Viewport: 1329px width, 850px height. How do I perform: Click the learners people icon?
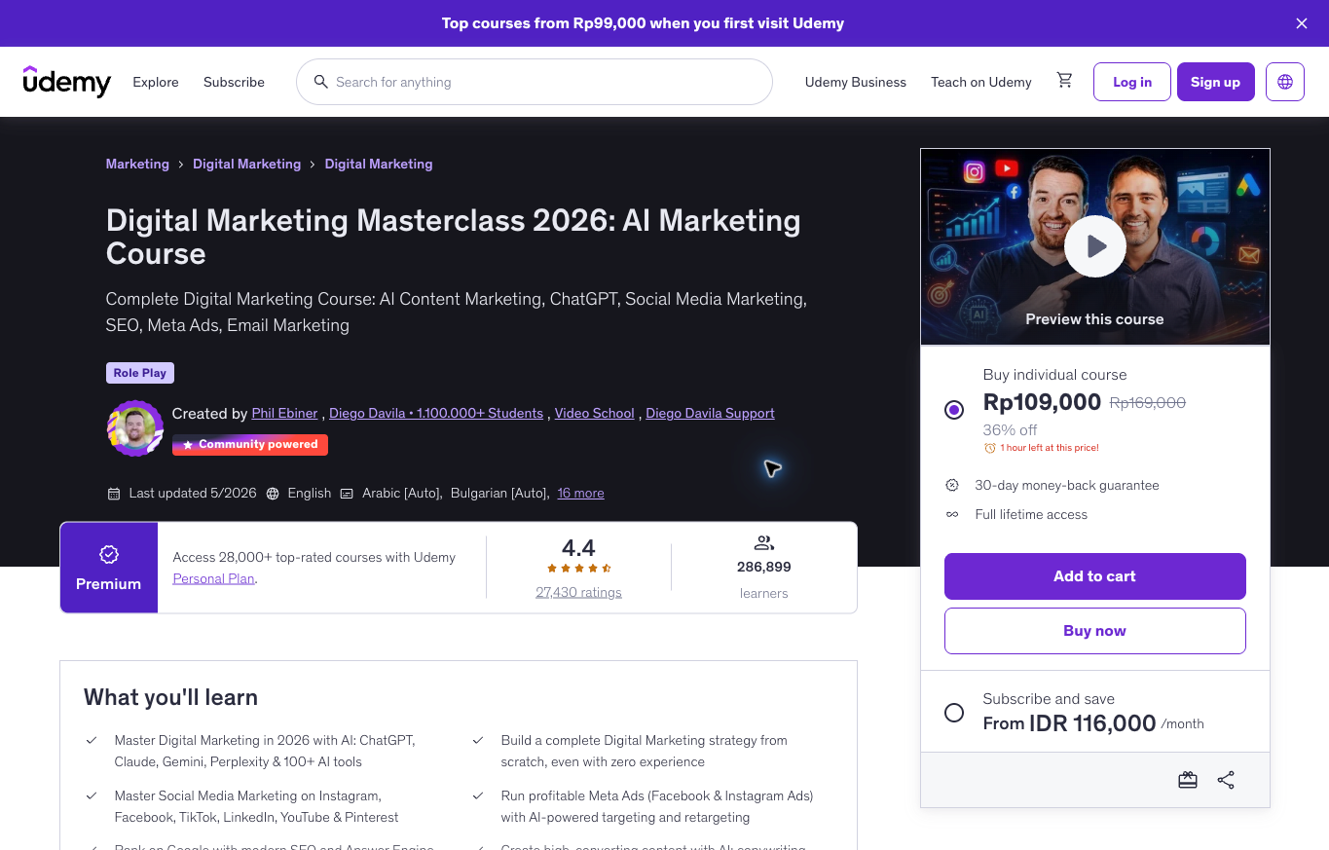pyautogui.click(x=764, y=543)
